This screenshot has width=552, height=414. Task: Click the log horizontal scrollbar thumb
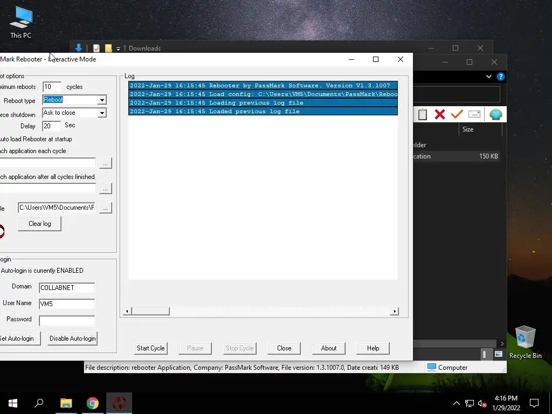(150, 311)
